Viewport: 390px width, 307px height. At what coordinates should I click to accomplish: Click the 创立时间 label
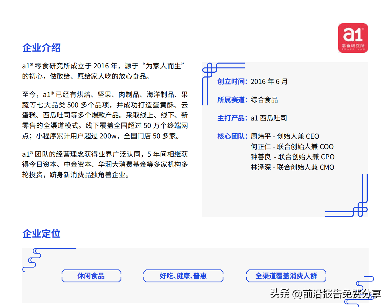[x=232, y=82]
